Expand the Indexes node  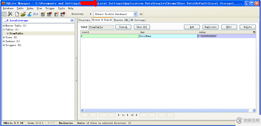[4, 41]
